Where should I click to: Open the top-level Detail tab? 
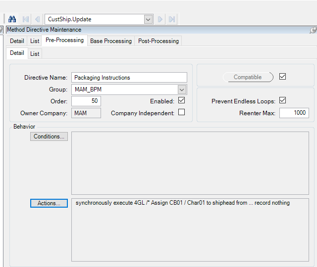point(17,41)
